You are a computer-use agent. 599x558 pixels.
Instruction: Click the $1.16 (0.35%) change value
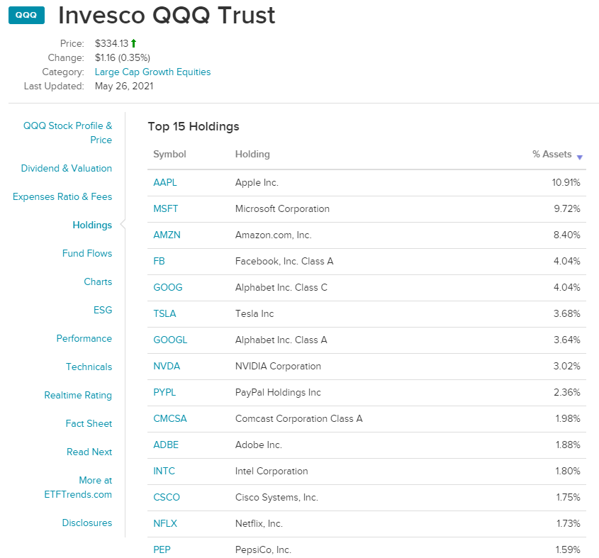click(x=123, y=57)
